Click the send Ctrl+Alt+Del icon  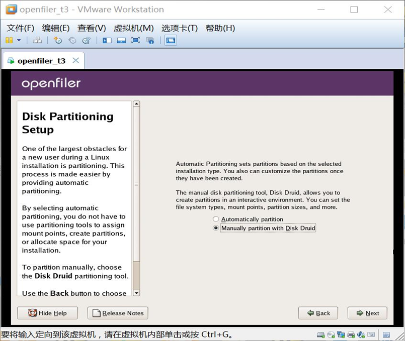(x=37, y=40)
